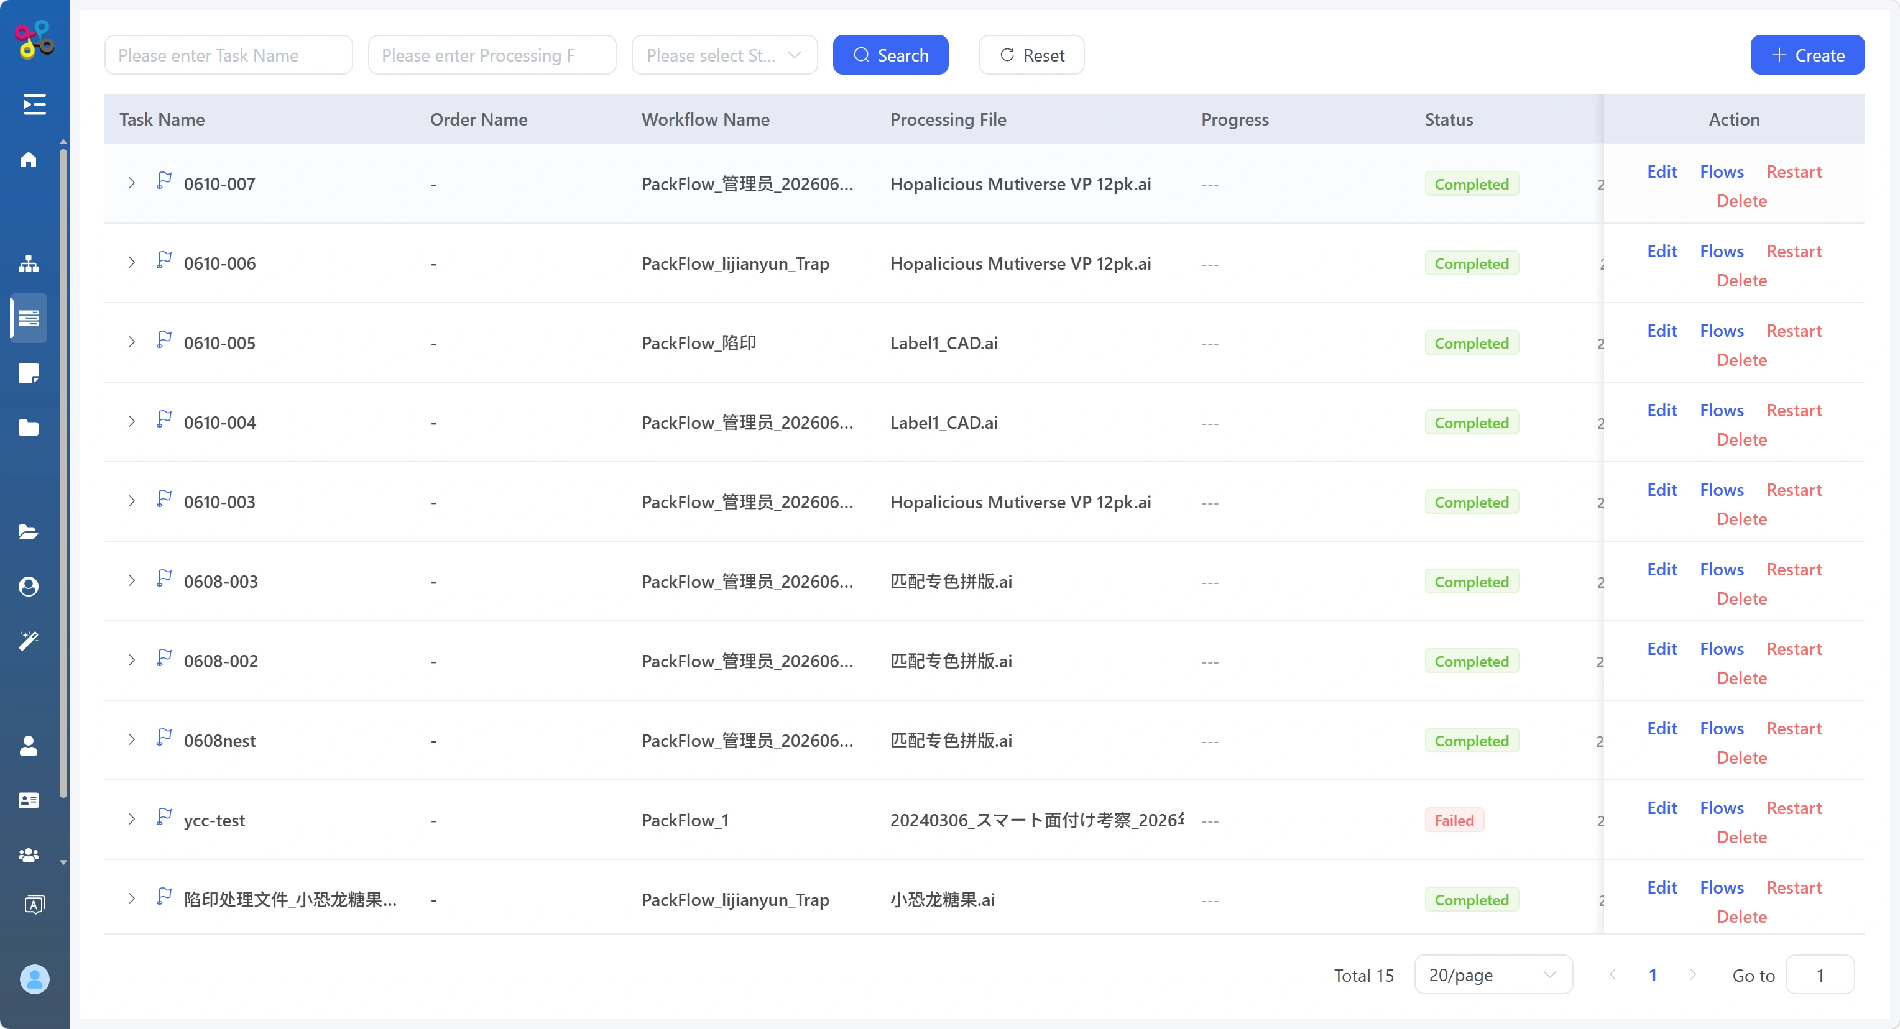
Task: Open the sticky note sidebar icon
Action: coord(29,373)
